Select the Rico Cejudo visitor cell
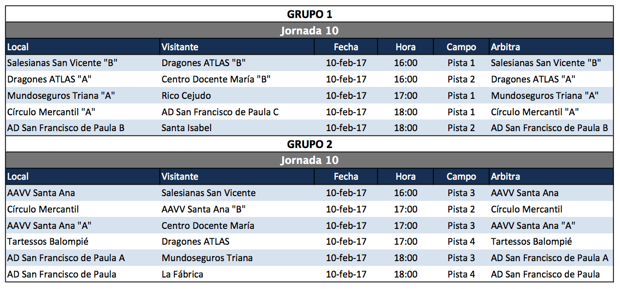This screenshot has width=620, height=289. point(186,96)
